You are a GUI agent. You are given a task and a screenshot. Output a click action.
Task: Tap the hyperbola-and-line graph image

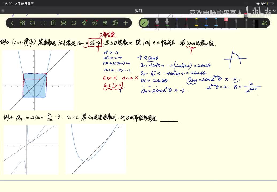pyautogui.click(x=31, y=150)
